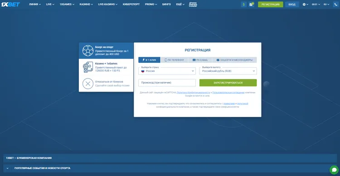Open the политикой link
This screenshot has width=340, height=176.
(x=243, y=104)
